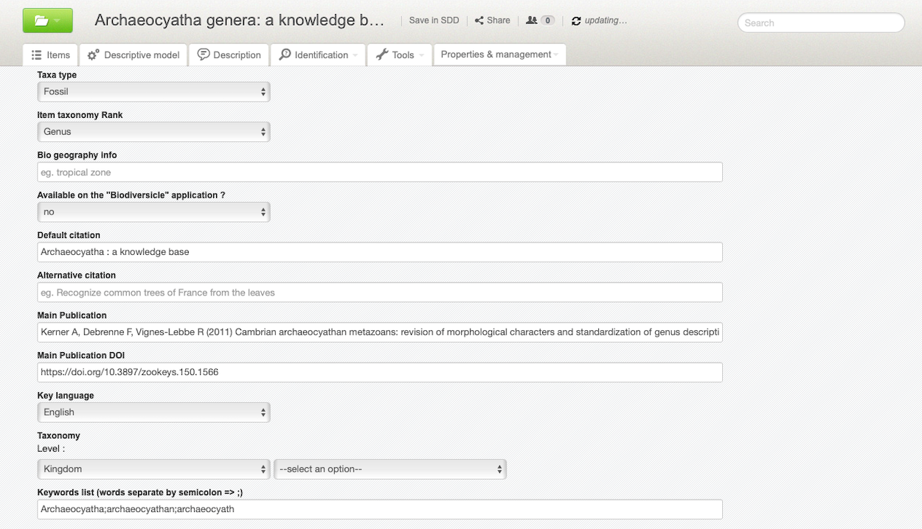Screen dimensions: 922x529
Task: Expand the Identification menu
Action: 318,55
